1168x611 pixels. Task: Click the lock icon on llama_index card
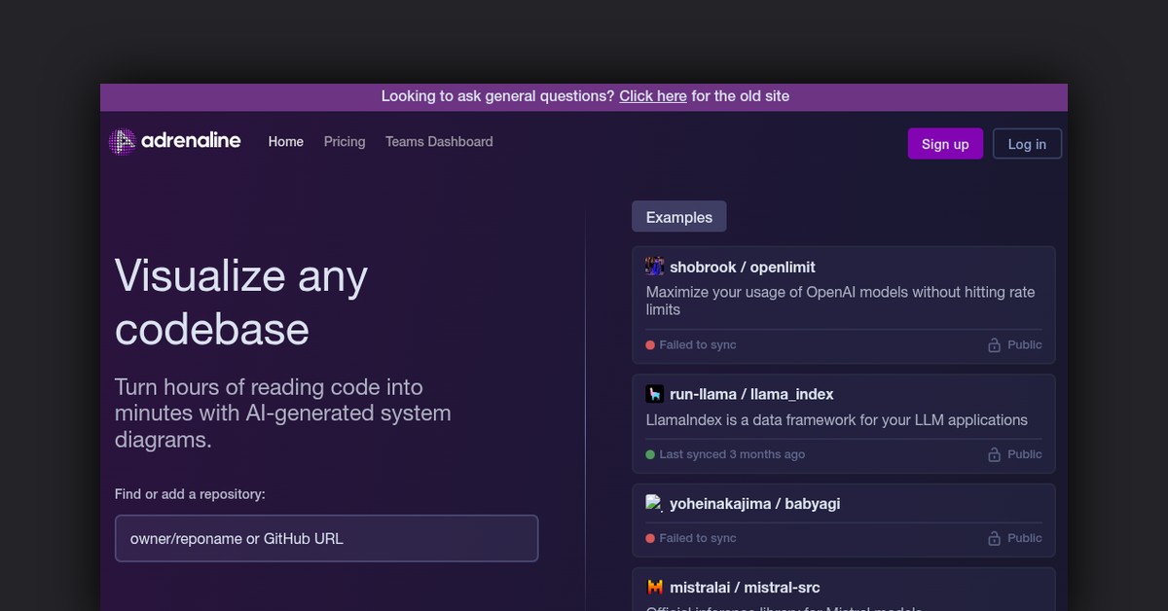pyautogui.click(x=994, y=454)
